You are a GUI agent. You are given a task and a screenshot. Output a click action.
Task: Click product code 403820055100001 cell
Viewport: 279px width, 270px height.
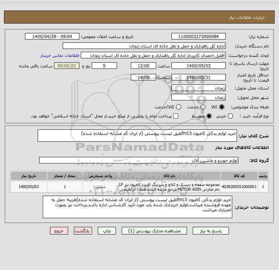click(239, 187)
